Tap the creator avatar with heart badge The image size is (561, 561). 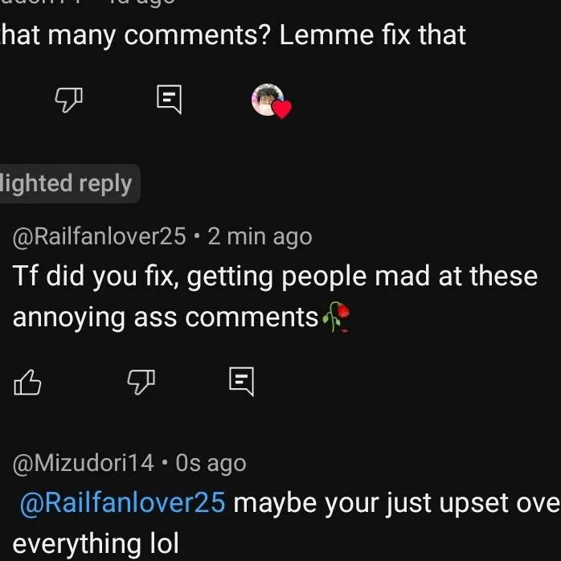pos(268,100)
